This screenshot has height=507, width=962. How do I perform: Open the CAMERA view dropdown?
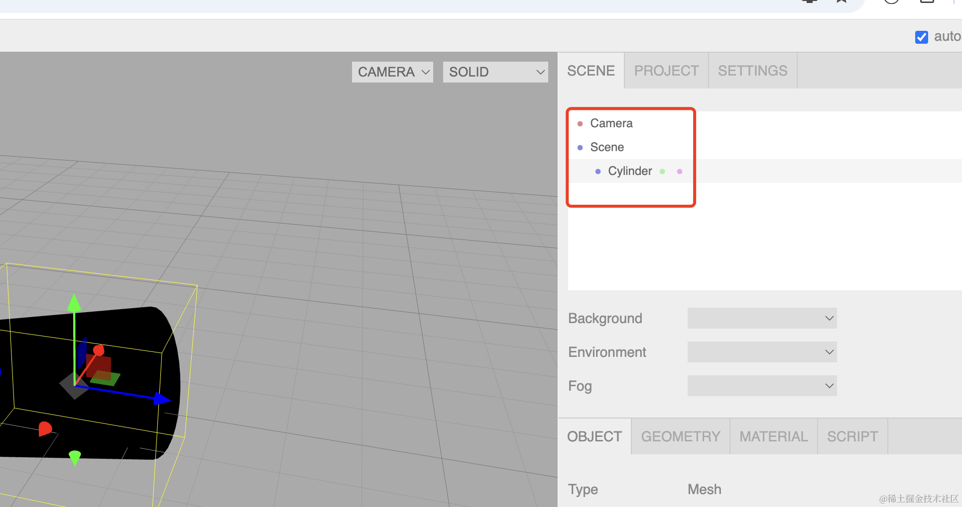coord(392,72)
